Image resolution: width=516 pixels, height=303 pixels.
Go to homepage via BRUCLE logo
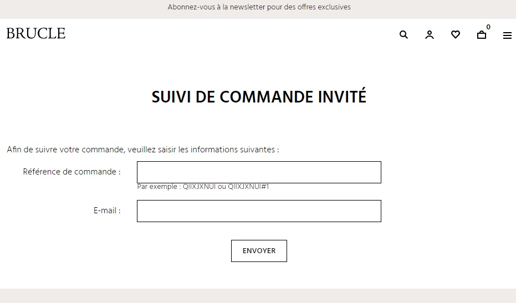[36, 34]
